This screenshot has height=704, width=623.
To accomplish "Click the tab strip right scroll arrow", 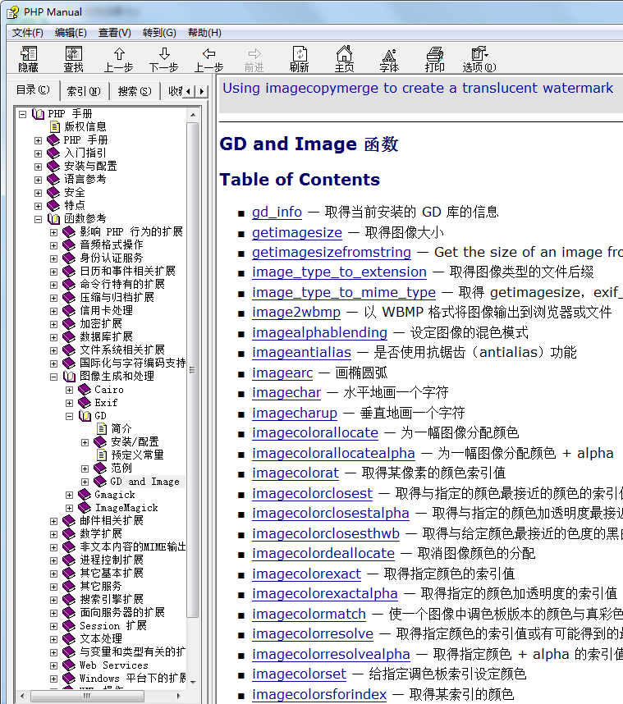I will click(202, 91).
